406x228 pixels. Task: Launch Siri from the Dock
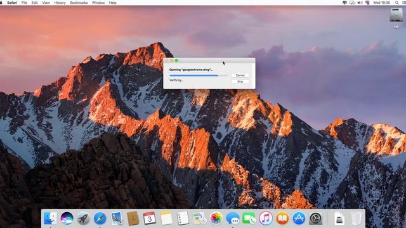(x=67, y=218)
